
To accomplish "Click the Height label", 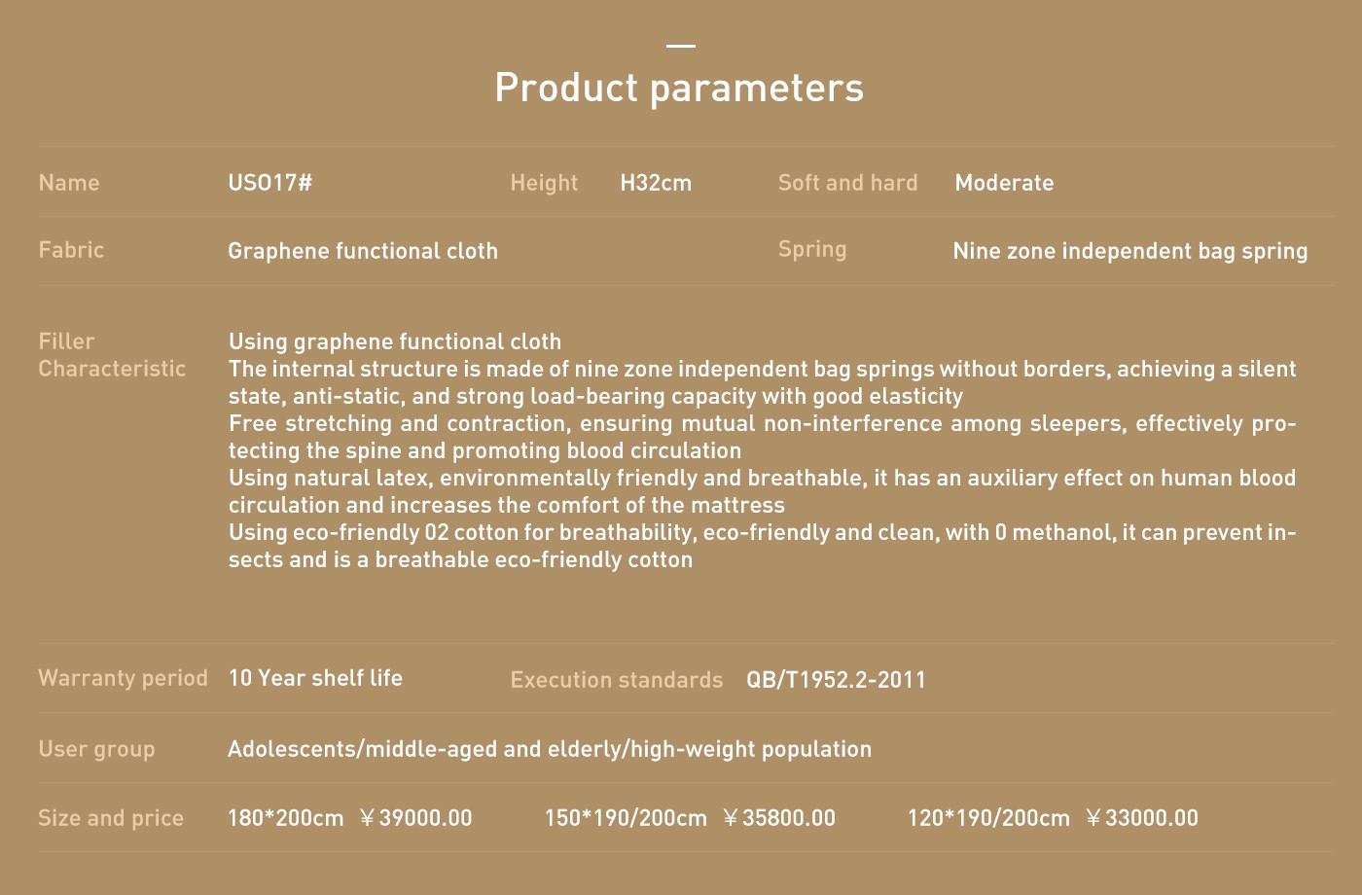I will [544, 183].
